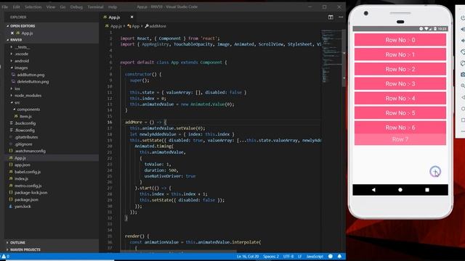The width and height of the screenshot is (465, 261).
Task: Open metro.config.js in explorer
Action: [x=28, y=186]
